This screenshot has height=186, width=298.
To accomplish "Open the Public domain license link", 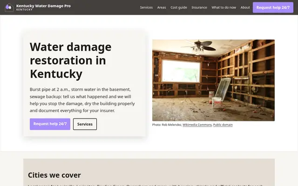I will pos(223,125).
